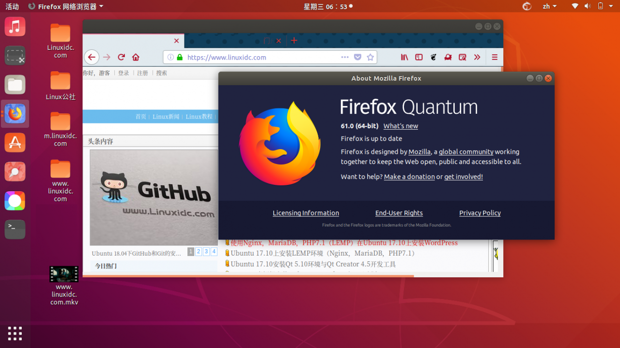The height and width of the screenshot is (348, 620).
Task: Switch slideshow to page 4
Action: click(x=214, y=252)
